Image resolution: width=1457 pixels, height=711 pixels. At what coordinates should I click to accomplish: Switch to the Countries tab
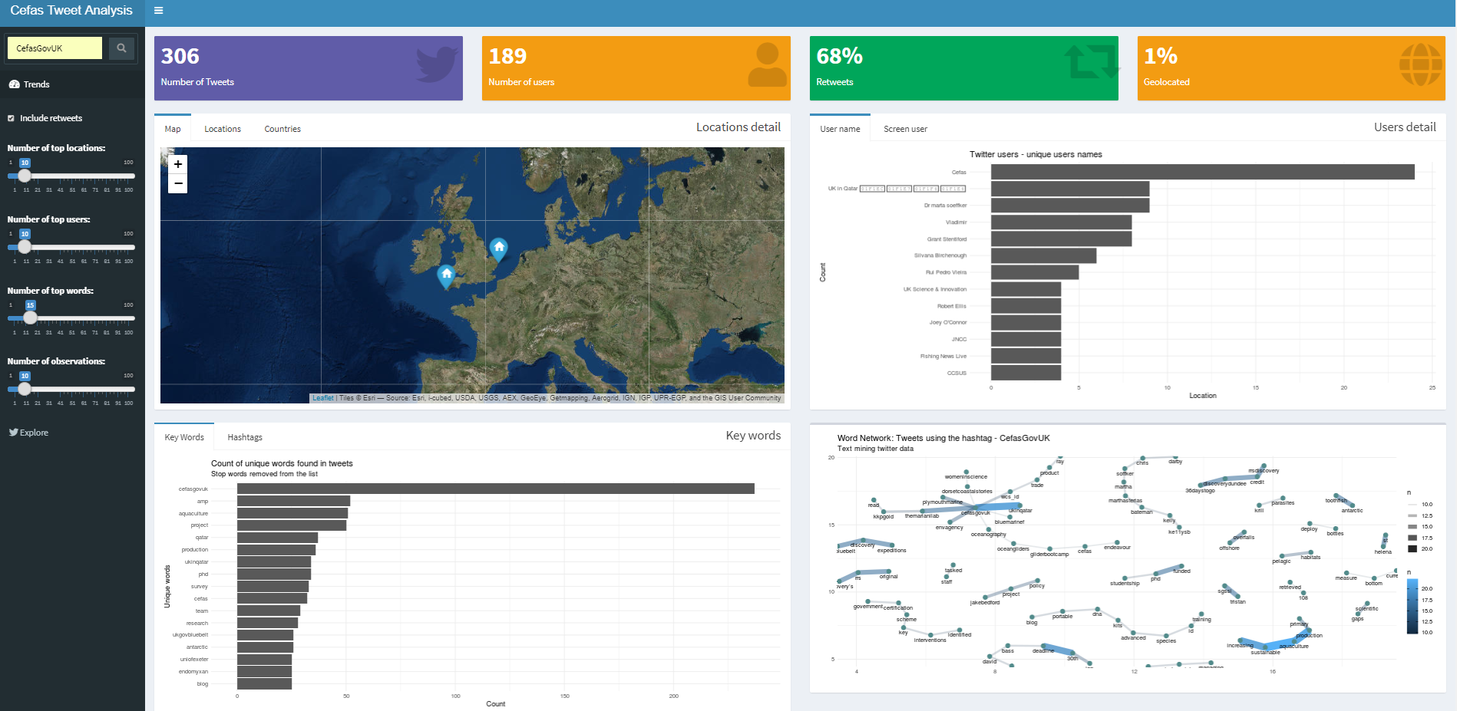(282, 129)
